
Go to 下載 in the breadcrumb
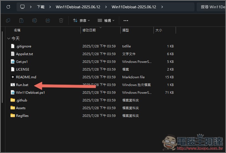point(41,7)
